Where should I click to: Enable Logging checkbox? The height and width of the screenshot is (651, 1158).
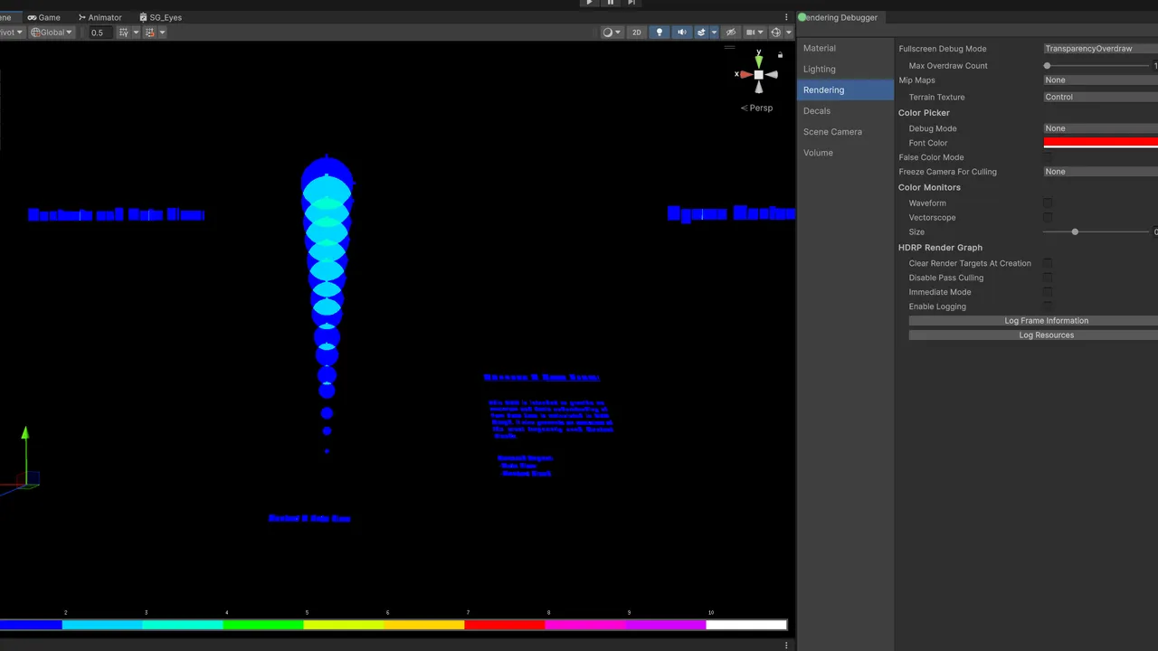[x=1048, y=307]
